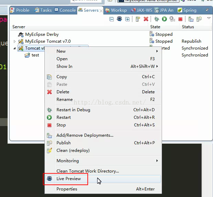
Task: Toggle Live Preview eye icon in Servers toolbar
Action: [x=119, y=19]
